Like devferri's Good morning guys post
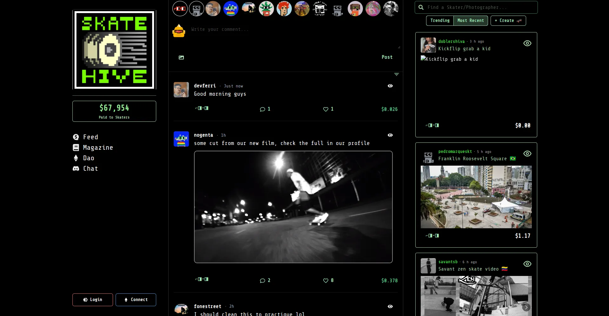Viewport: 609px width, 316px height. click(326, 109)
